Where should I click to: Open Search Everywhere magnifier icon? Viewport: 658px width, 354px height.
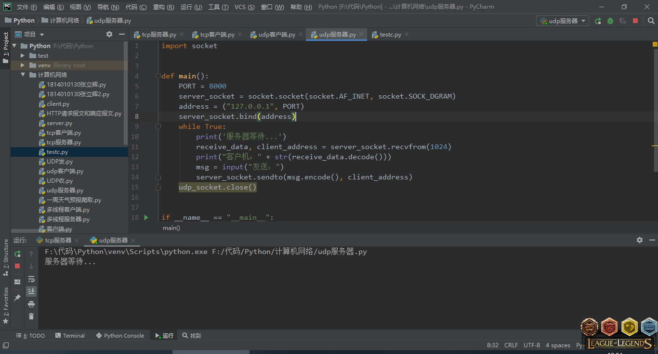(x=651, y=21)
